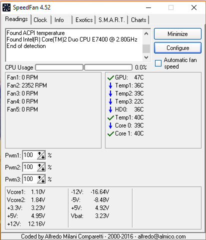Click the blue down arrow beside Core 0
206x240 pixels.
point(110,125)
